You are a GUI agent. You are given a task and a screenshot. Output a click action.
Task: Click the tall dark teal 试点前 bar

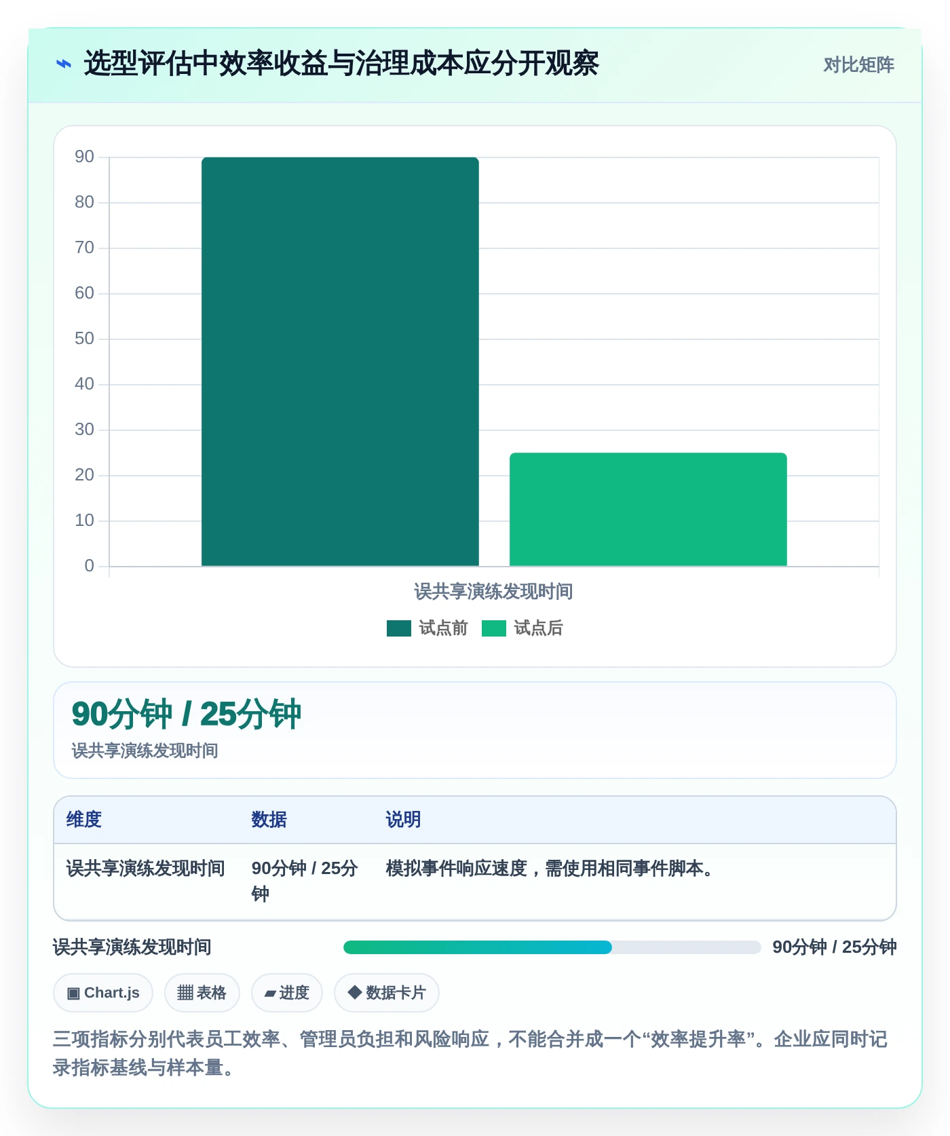click(x=340, y=362)
